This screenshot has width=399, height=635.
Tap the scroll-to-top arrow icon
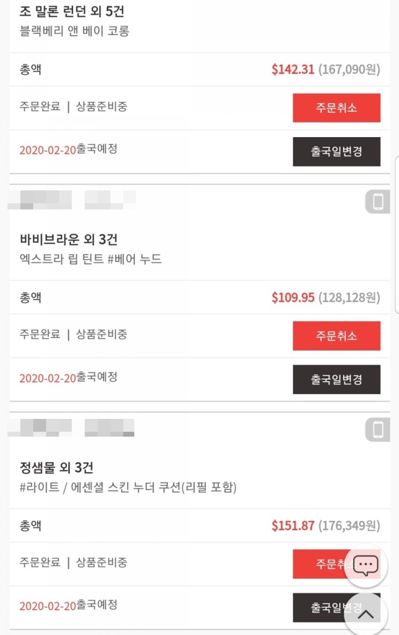click(x=366, y=614)
